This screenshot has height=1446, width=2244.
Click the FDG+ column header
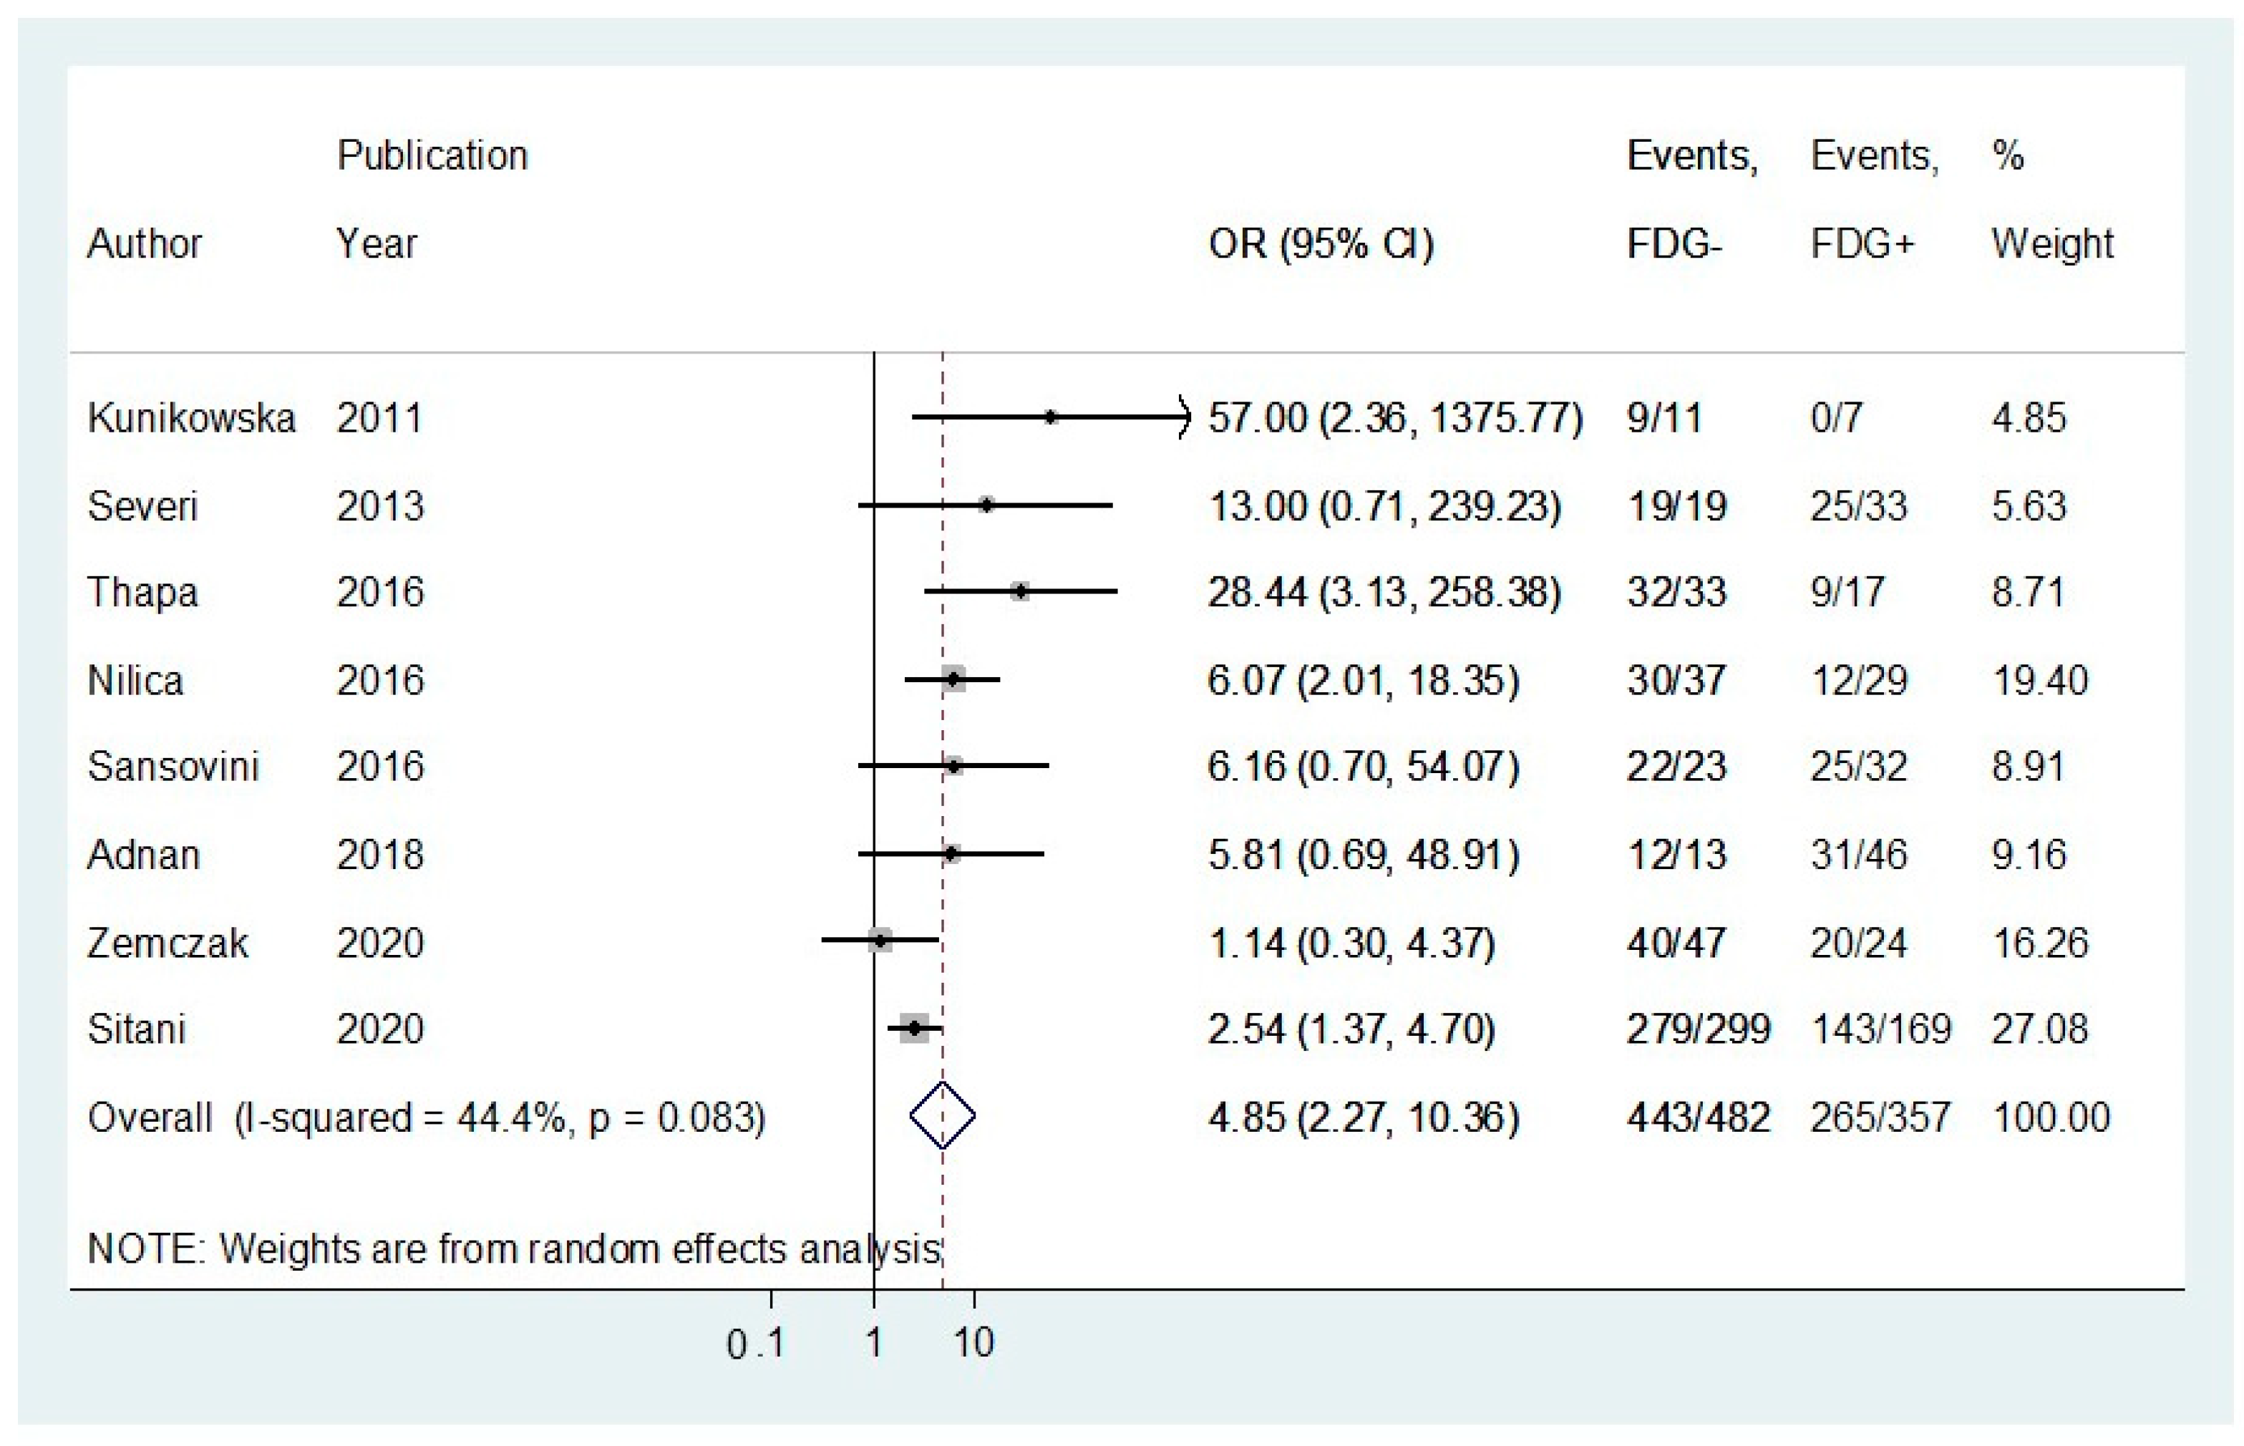click(1861, 244)
